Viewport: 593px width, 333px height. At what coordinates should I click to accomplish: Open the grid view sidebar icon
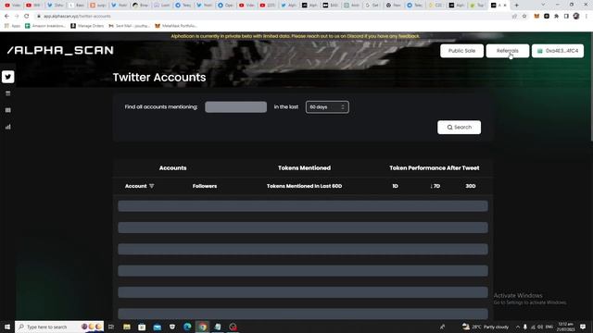[8, 110]
